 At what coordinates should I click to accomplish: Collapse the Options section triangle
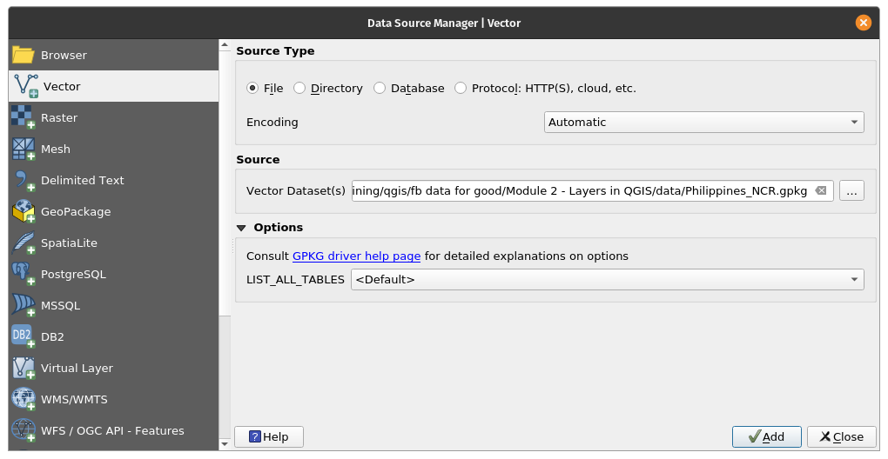(x=242, y=228)
